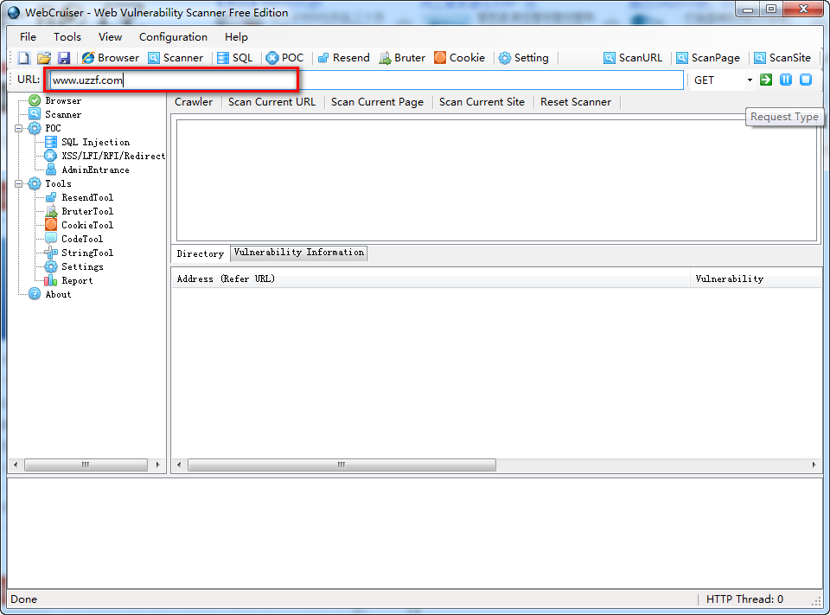Click the ScanSite toolbar button

point(782,58)
